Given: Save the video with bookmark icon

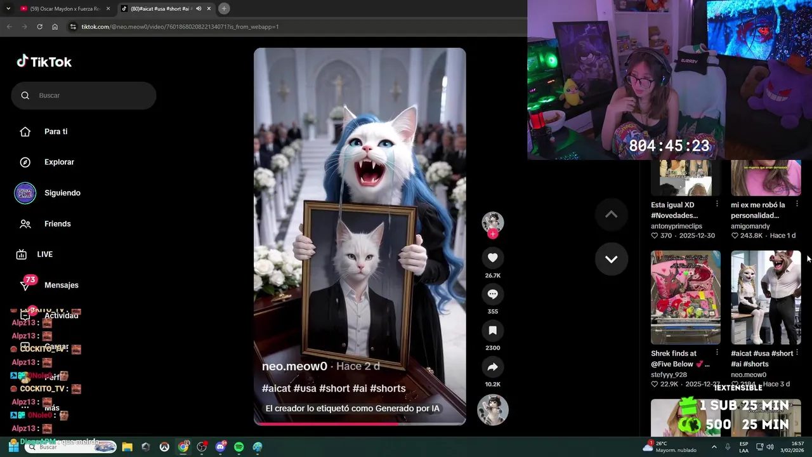Looking at the screenshot, I should (x=492, y=330).
